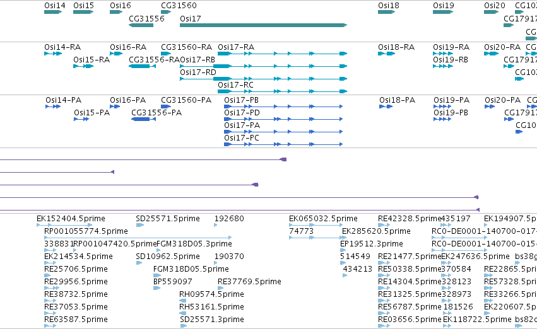This screenshot has width=537, height=329.
Task: Click the Osi20-PA protein label
Action: coord(502,100)
